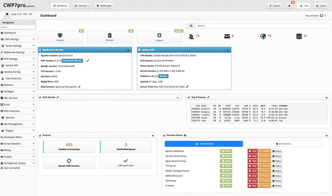
Task: Click the Firewall shield icon
Action: point(60,35)
